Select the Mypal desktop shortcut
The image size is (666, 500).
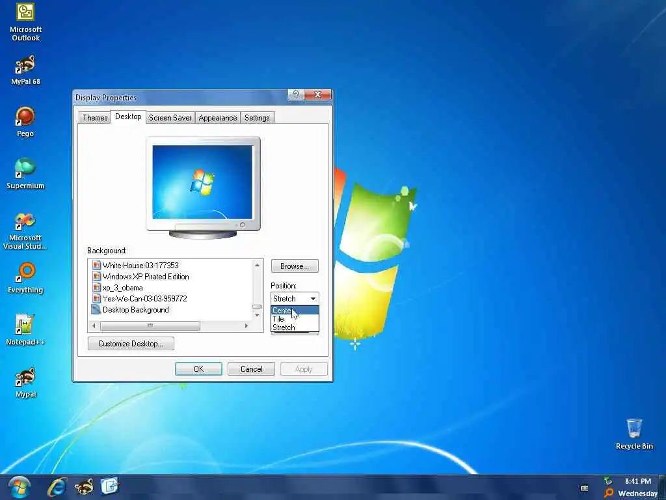point(25,383)
